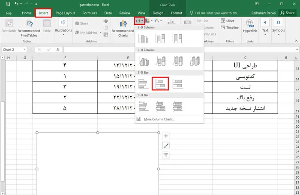Pick the 3-D Clustered Bar chart
Image resolution: width=300 pixels, height=195 pixels.
[x=144, y=105]
